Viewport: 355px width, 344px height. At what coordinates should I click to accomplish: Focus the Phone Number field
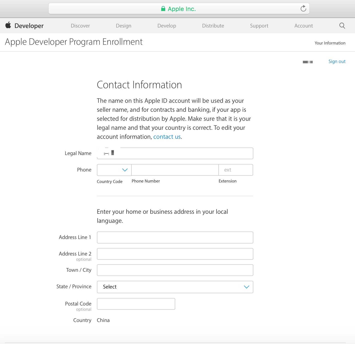175,170
